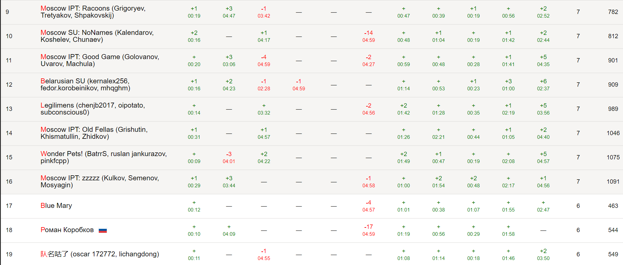Click Legilimens' +5 03:56 result cell

(x=543, y=109)
